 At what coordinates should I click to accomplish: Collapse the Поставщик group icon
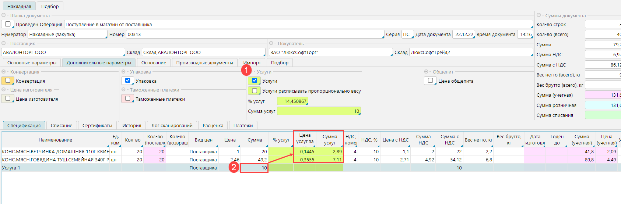point(4,43)
